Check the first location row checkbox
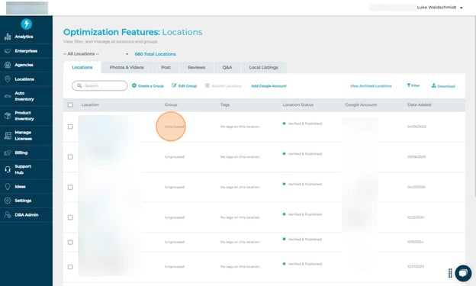Viewport: 476px width, 286px height. click(x=70, y=127)
